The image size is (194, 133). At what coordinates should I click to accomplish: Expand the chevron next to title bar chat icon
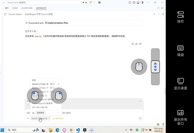[x=94, y=3]
